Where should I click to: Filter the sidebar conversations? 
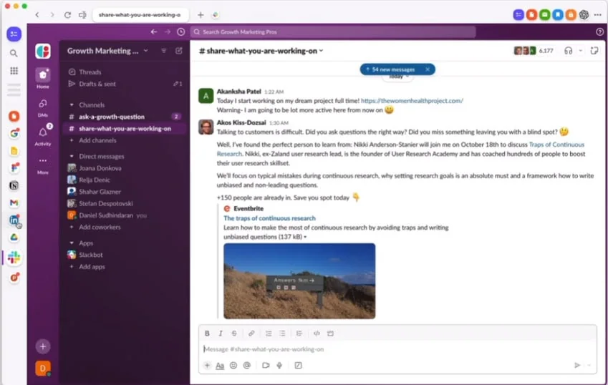tap(163, 51)
